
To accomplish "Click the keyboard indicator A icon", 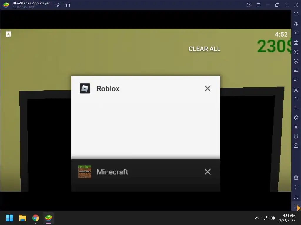I will coord(9,34).
